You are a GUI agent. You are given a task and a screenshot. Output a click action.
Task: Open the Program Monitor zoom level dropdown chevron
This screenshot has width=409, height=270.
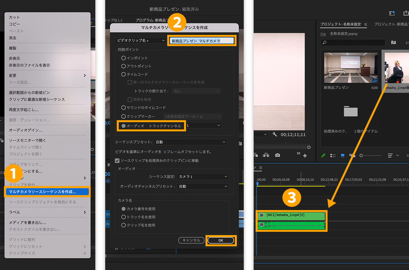tap(265, 134)
